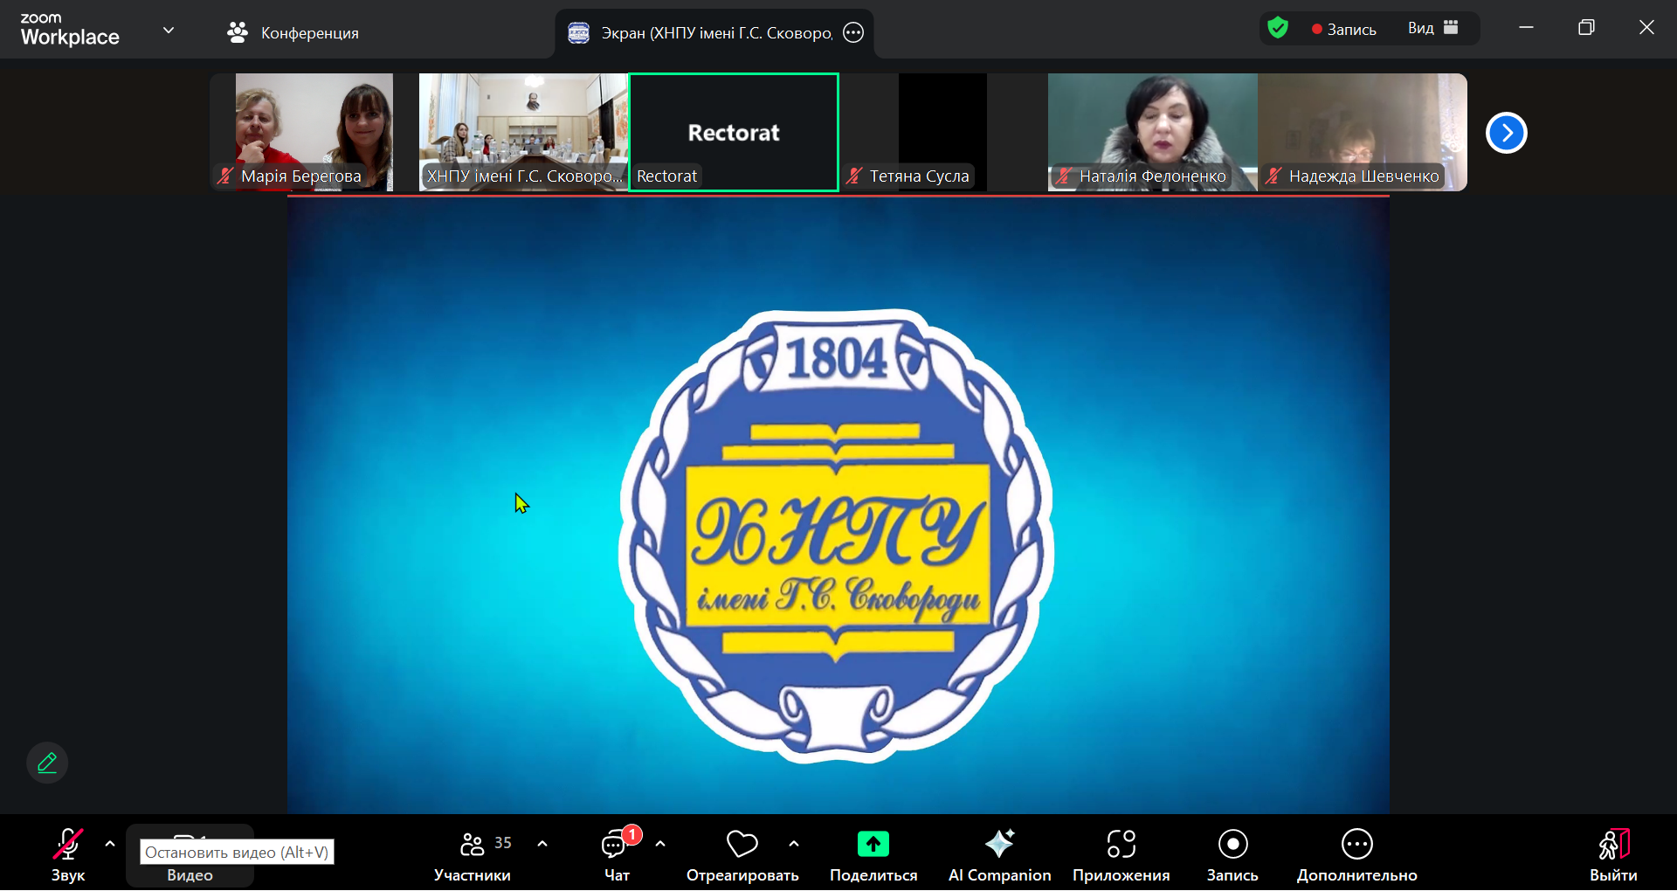
Task: Toggle the Record button in toolbar
Action: tap(1232, 845)
